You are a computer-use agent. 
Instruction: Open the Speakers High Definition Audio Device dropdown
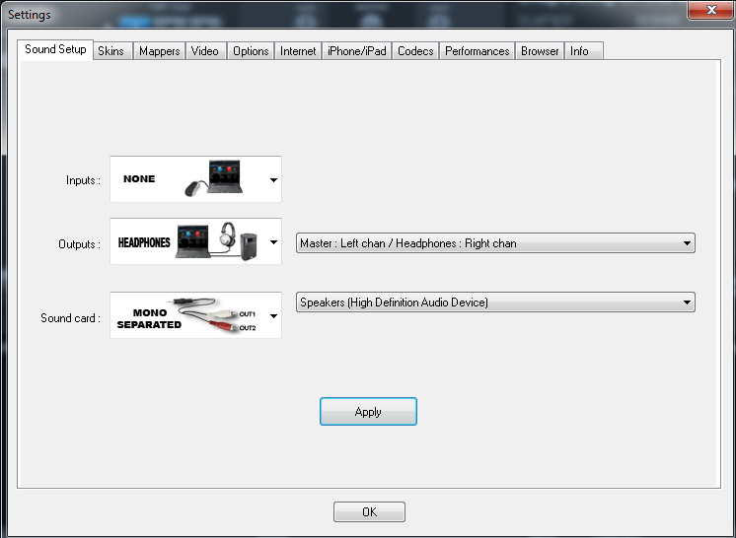[495, 303]
